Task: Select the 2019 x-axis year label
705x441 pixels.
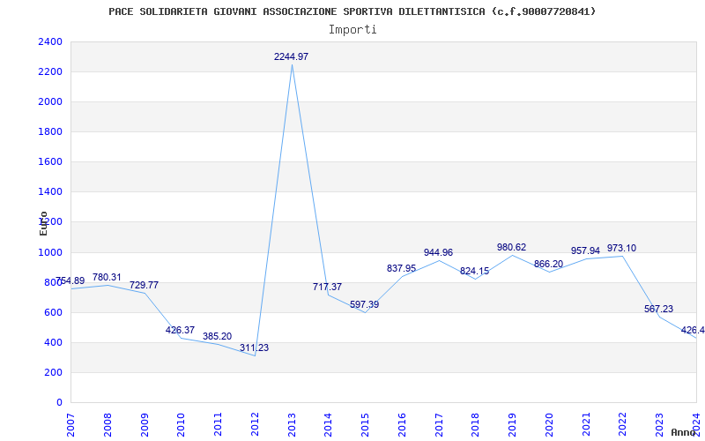Action: click(x=513, y=424)
